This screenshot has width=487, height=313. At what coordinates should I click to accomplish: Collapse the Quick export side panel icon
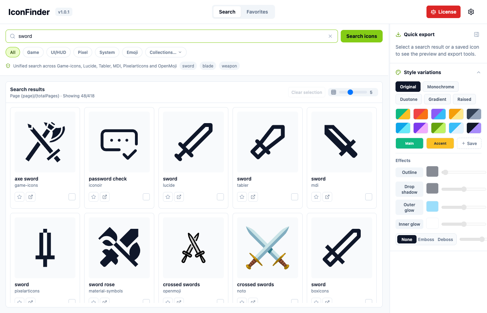[477, 34]
